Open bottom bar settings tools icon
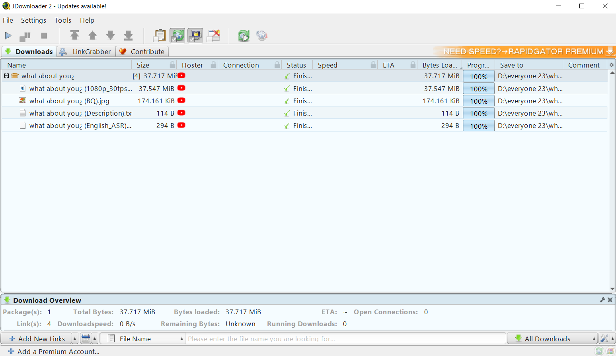This screenshot has width=616, height=356. click(604, 339)
